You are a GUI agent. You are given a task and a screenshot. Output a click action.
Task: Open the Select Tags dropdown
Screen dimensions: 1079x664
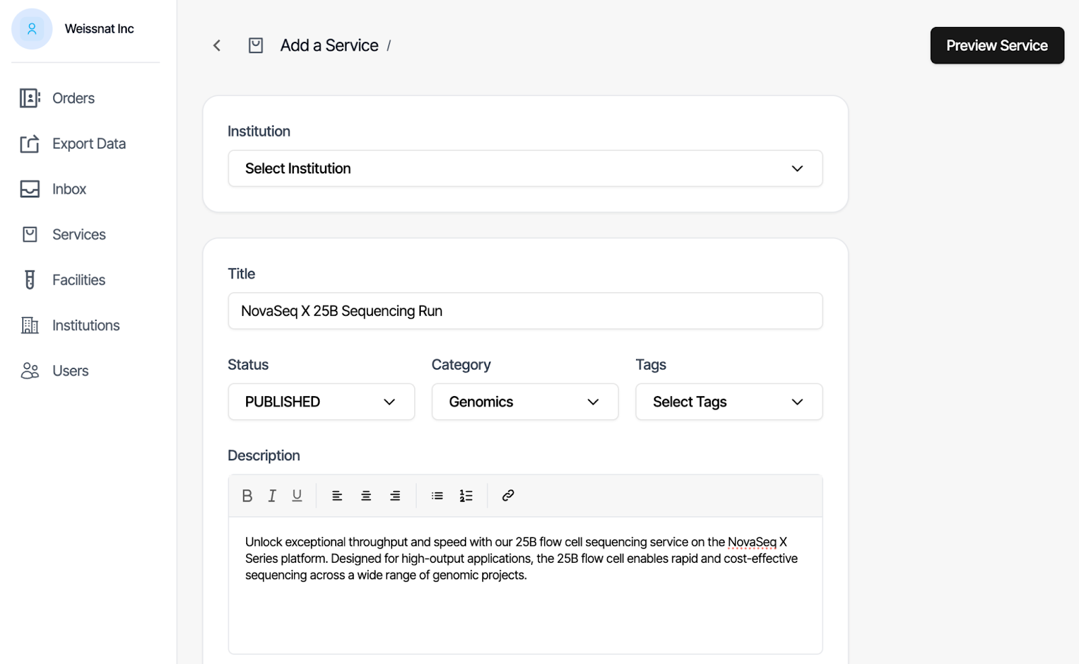[x=729, y=402]
